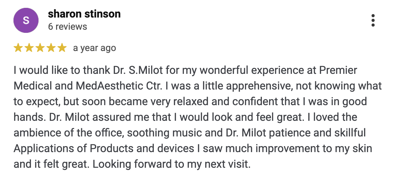Click the words 'Premier' in the review

(x=338, y=70)
